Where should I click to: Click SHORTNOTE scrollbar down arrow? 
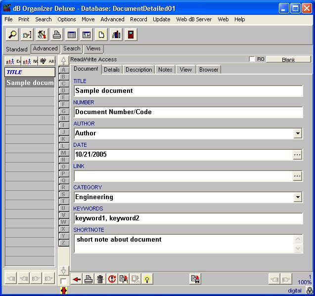(298, 248)
